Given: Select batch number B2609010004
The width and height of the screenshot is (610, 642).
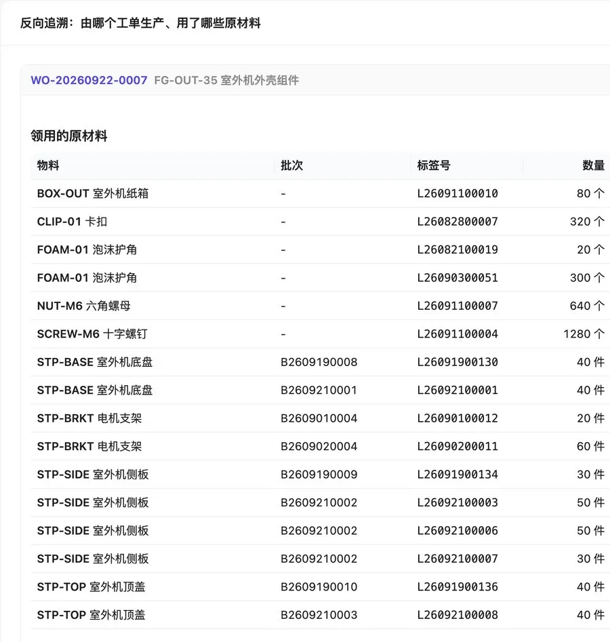Looking at the screenshot, I should [x=319, y=418].
